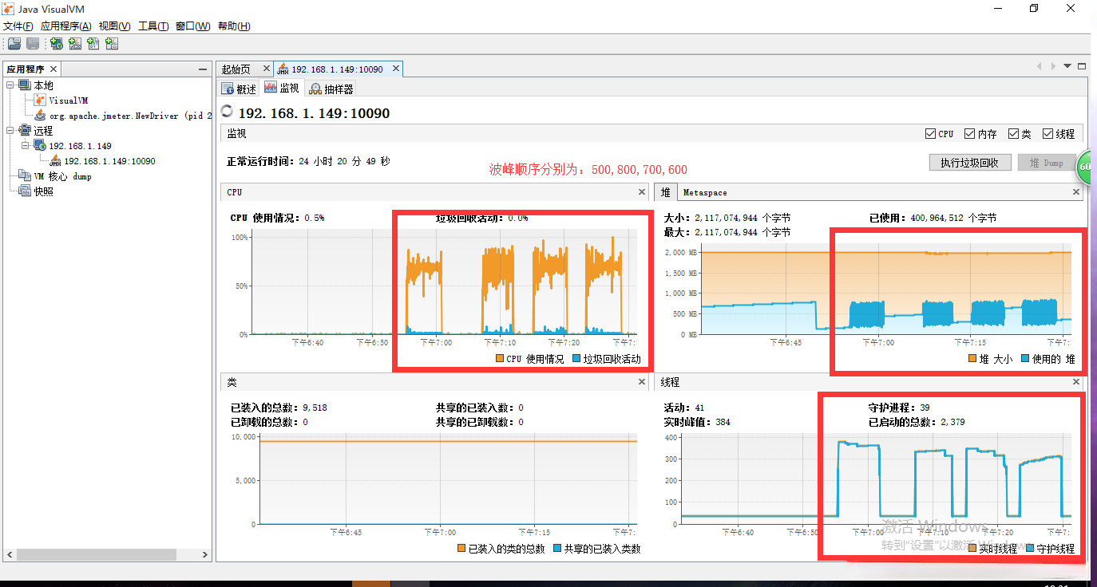Click the scrollbar right arrow in applications panel
Image resolution: width=1097 pixels, height=587 pixels.
pos(205,555)
